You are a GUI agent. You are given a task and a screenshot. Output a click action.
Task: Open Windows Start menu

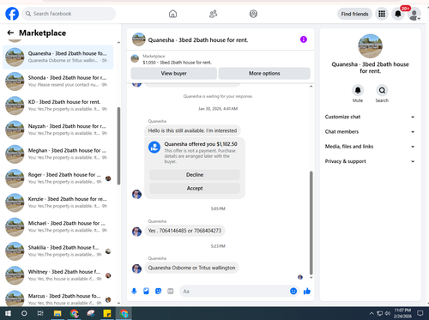pos(8,313)
